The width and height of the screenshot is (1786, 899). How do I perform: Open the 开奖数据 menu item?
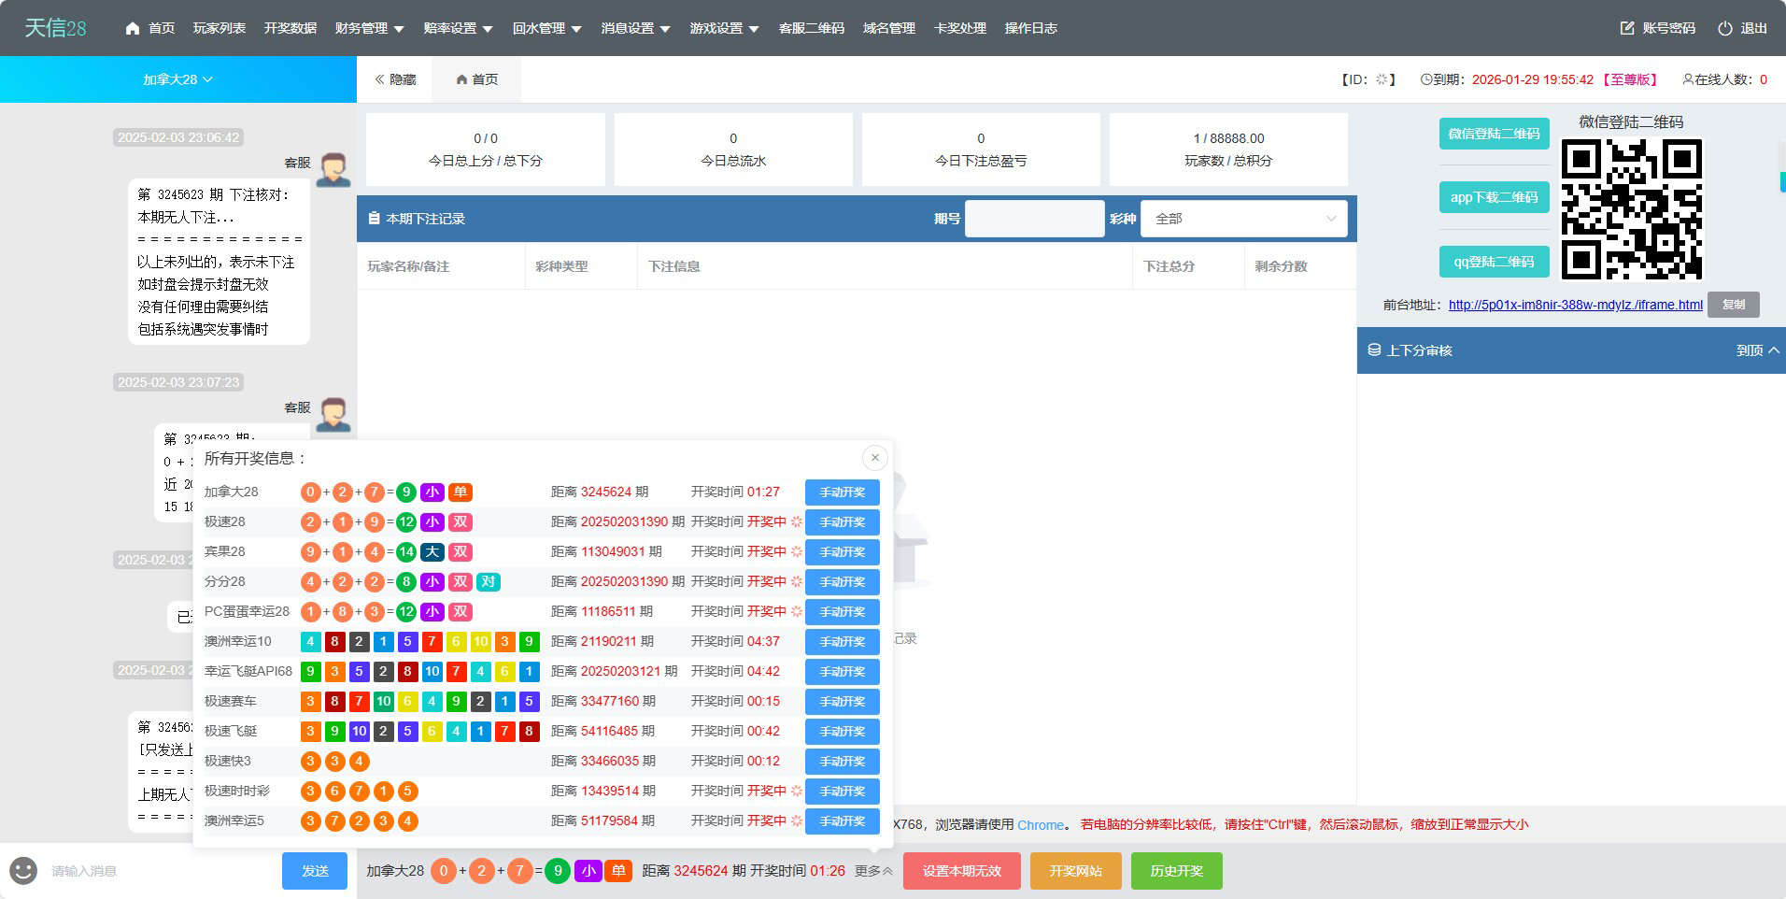tap(290, 28)
